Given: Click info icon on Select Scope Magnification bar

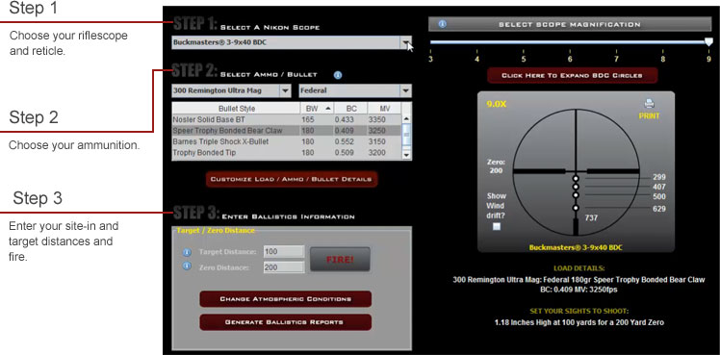Looking at the screenshot, I should click(x=442, y=24).
